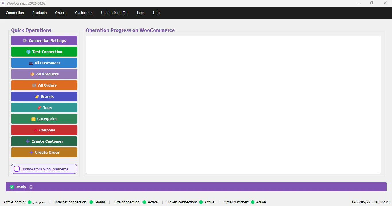Click the 'Active admin:' label

15,202
